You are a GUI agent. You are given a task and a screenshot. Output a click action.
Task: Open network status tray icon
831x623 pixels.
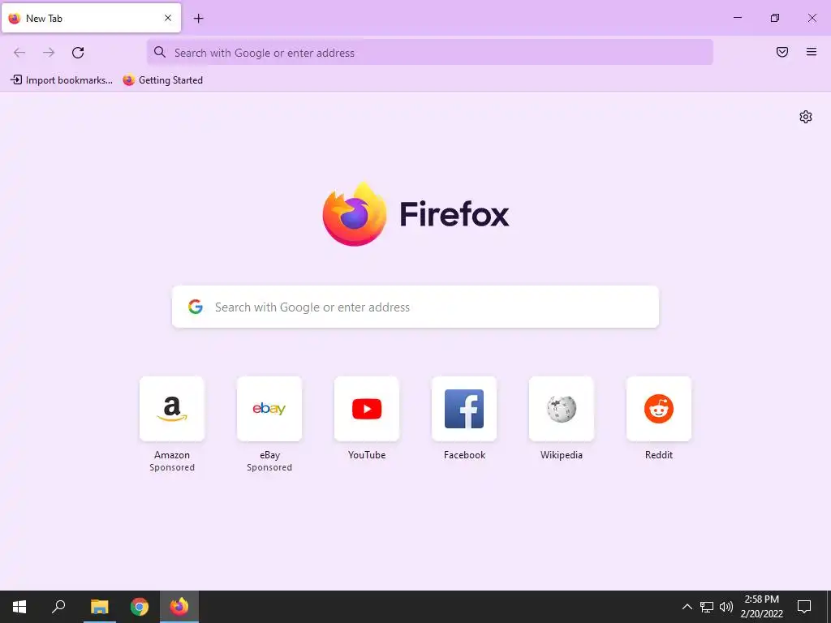click(x=707, y=607)
